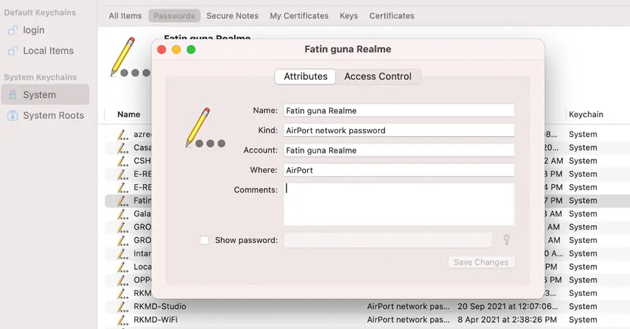Screen dimensions: 630x329
Task: Click the OPP row pencil icon
Action: click(122, 280)
